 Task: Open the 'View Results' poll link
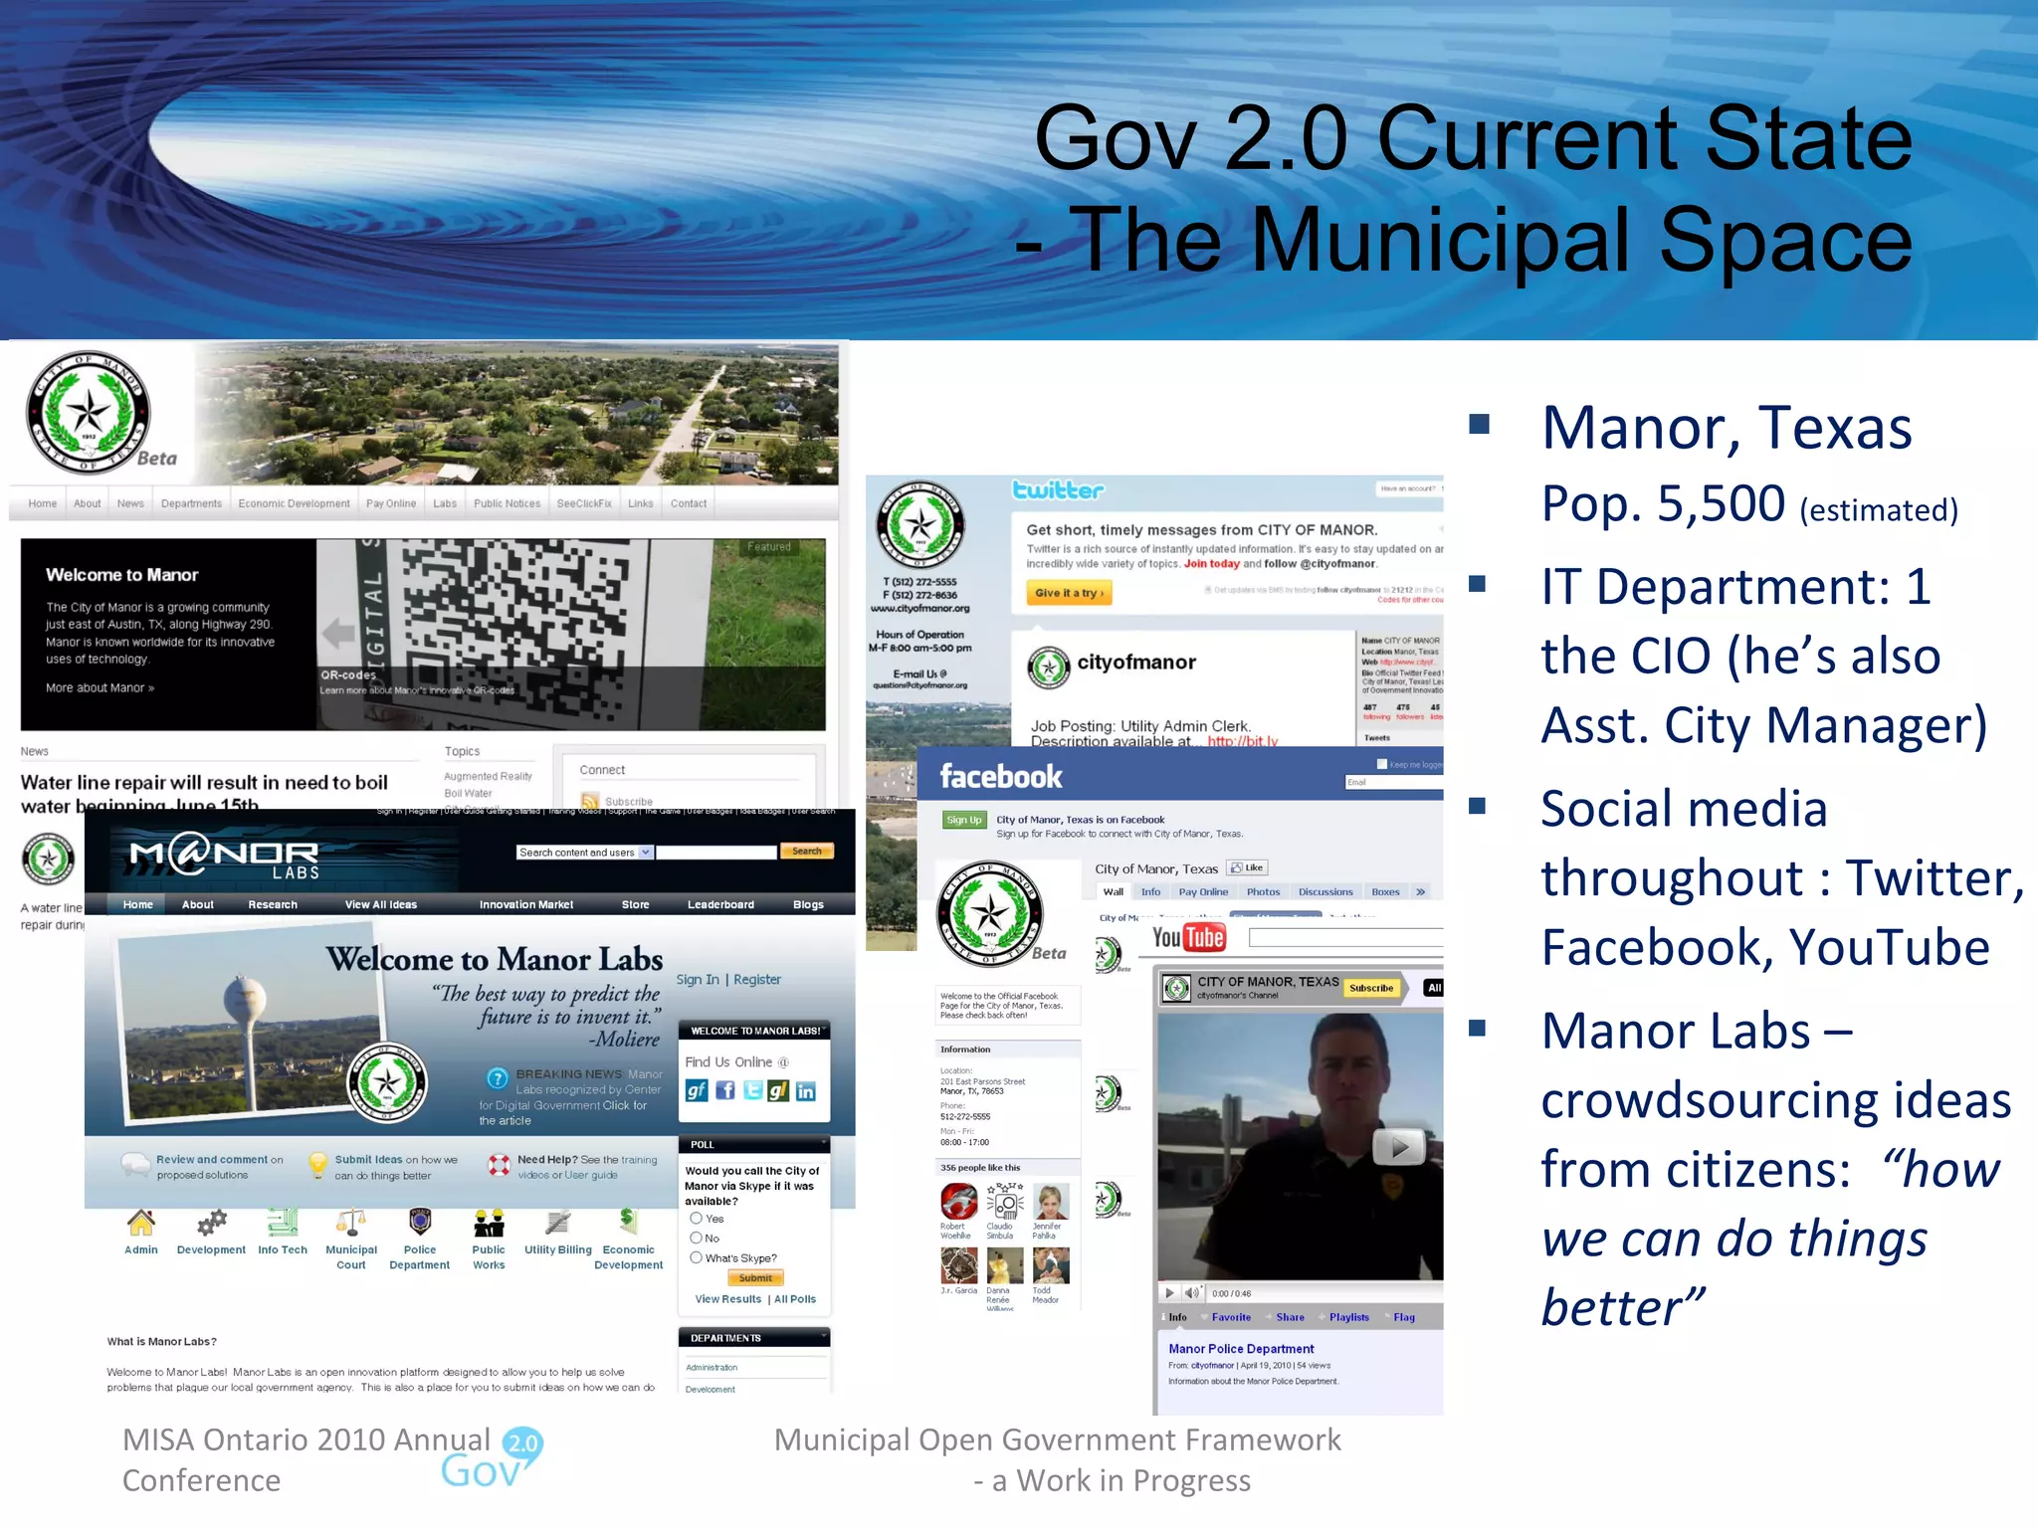pyautogui.click(x=728, y=1299)
